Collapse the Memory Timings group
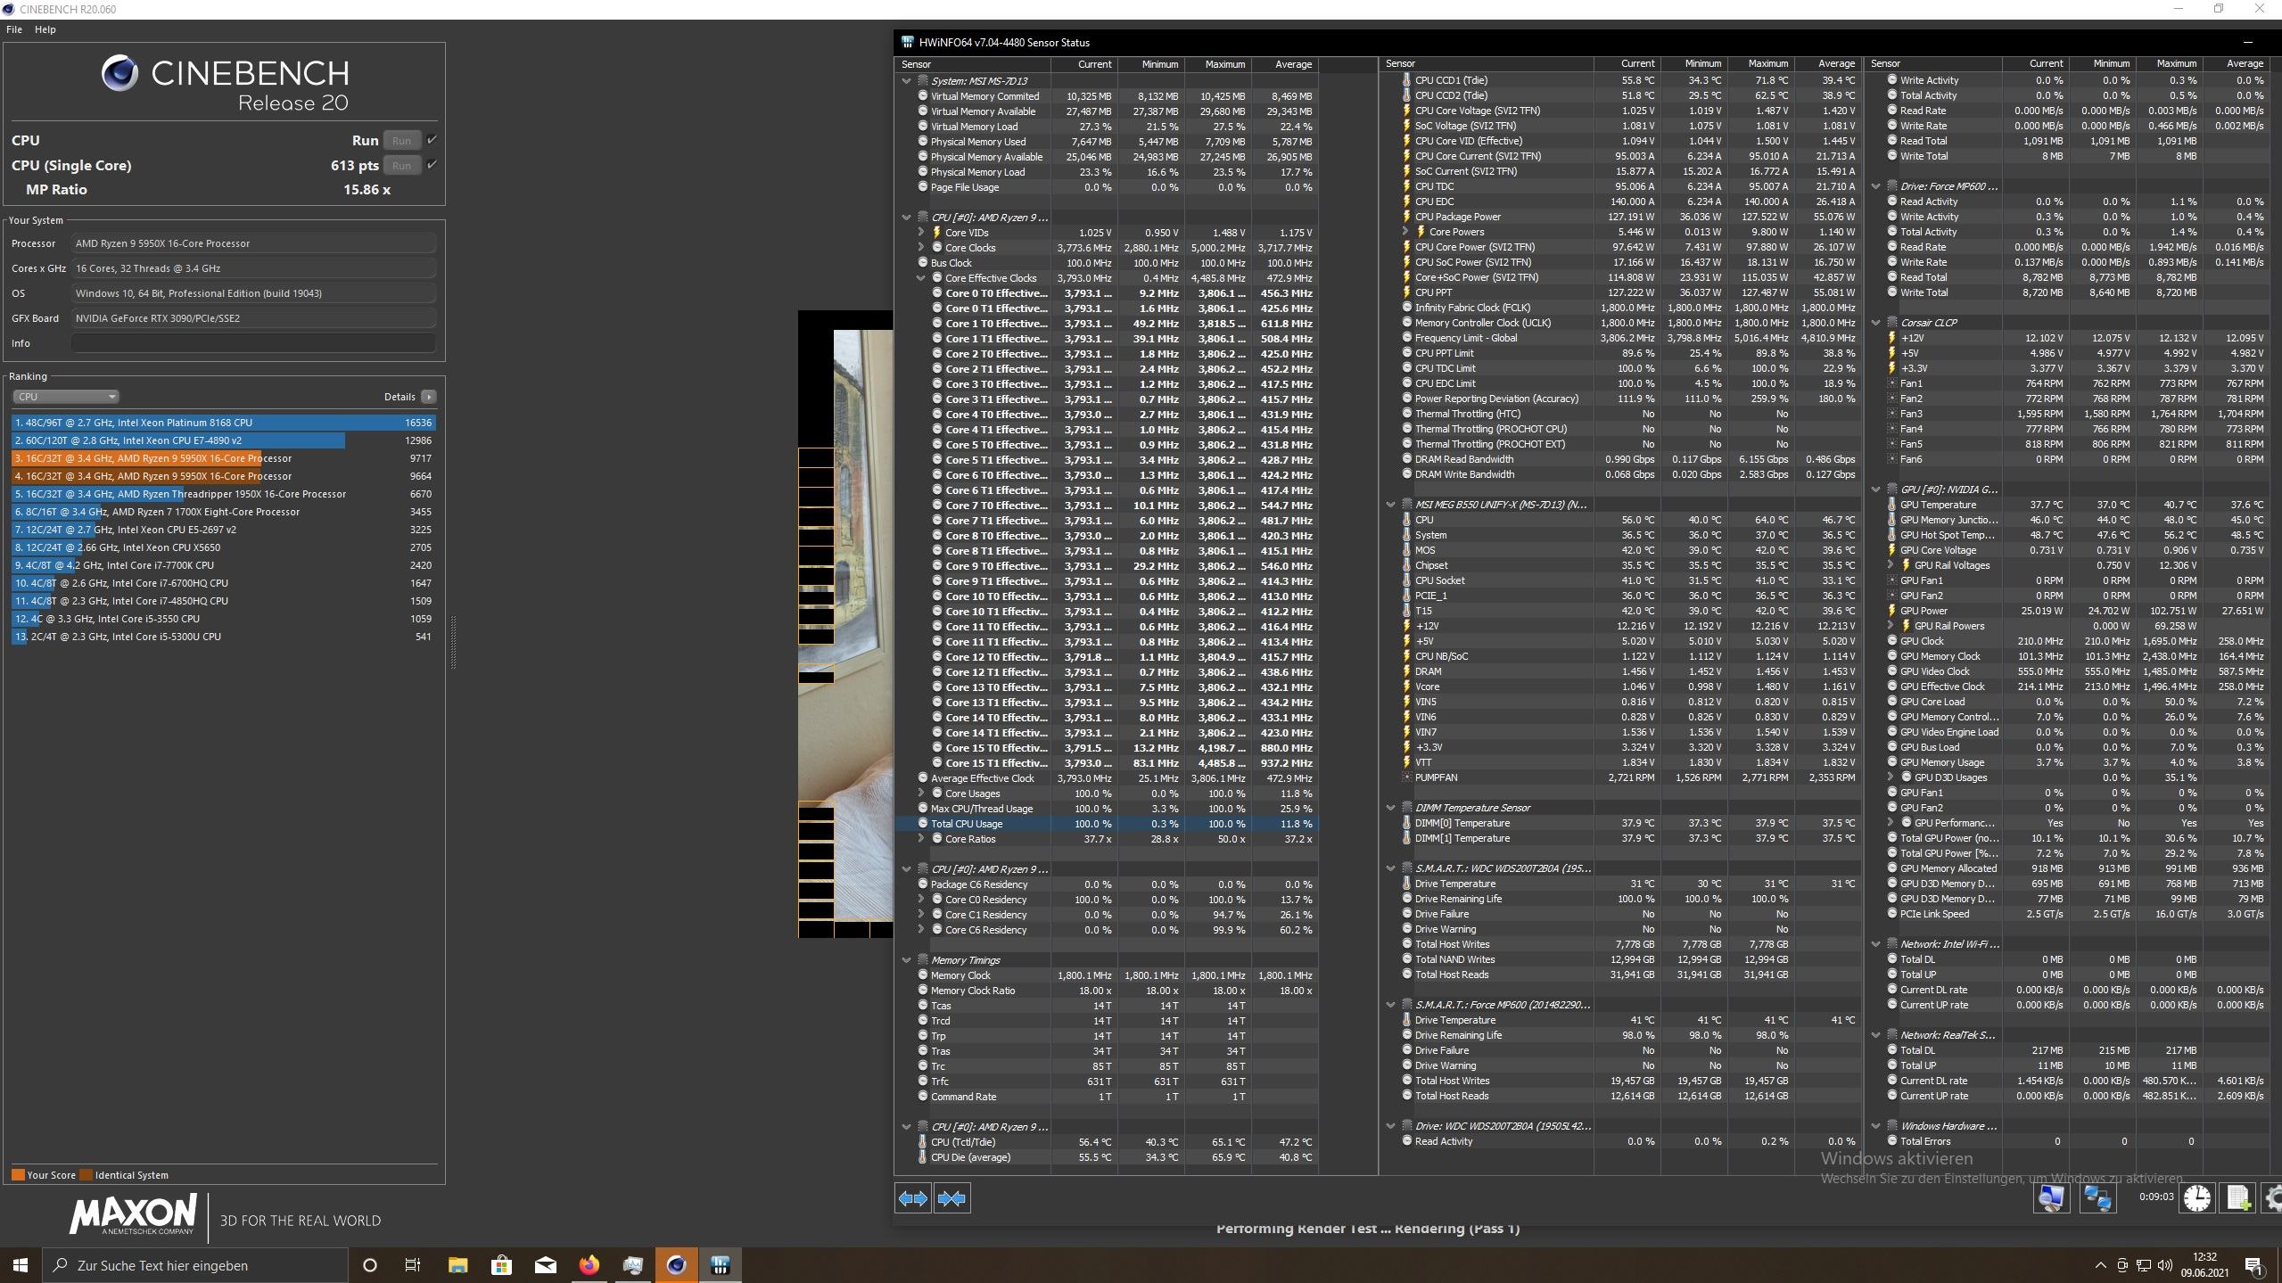This screenshot has width=2282, height=1283. tap(907, 960)
